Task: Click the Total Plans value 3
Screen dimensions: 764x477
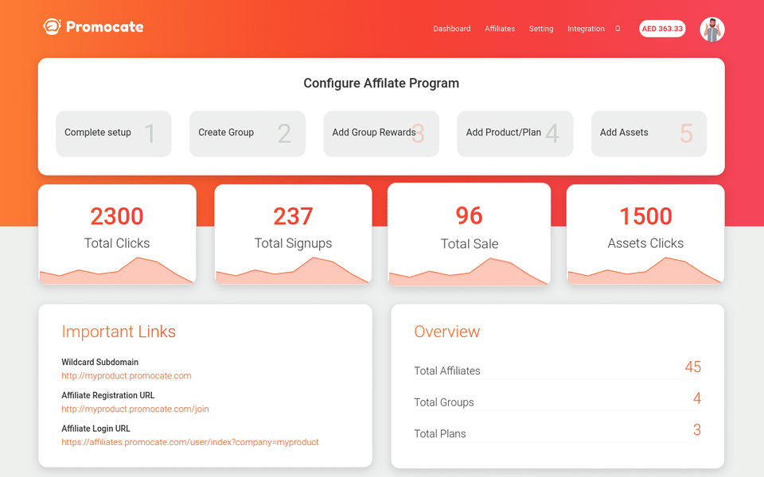Action: [697, 429]
